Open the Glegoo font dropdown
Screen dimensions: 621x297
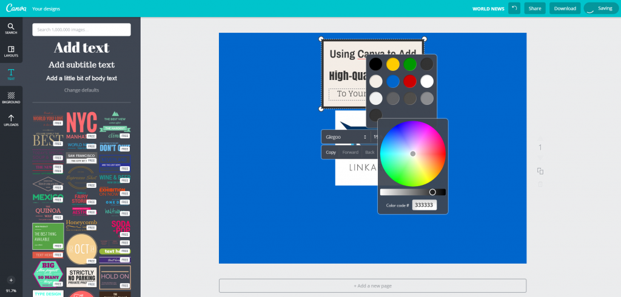point(345,137)
